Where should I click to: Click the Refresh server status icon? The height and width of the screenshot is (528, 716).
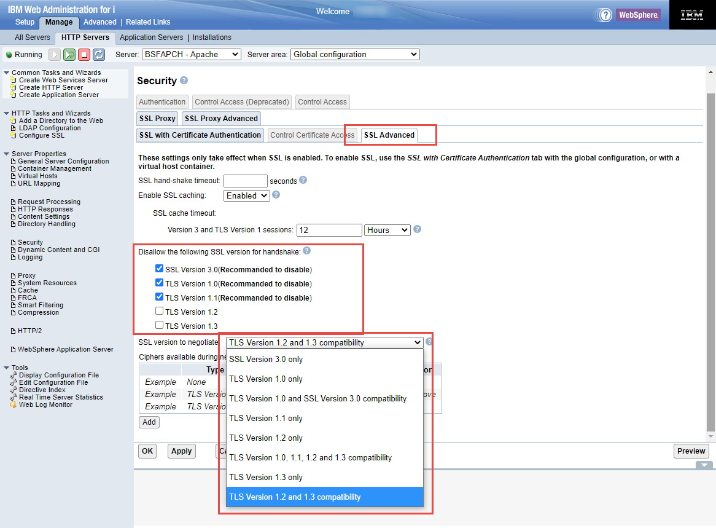click(98, 55)
